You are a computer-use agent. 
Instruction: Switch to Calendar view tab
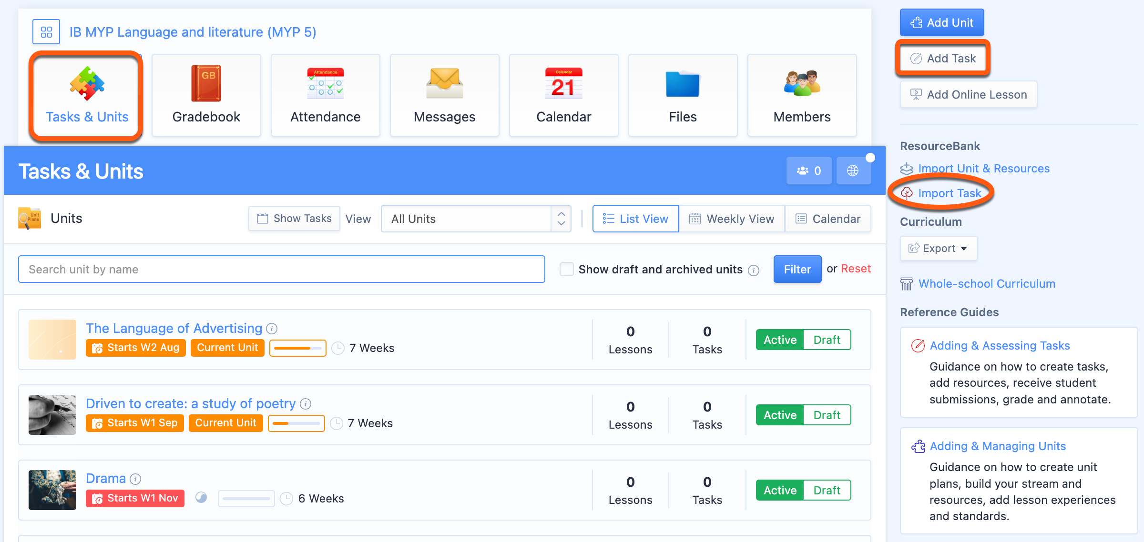point(828,219)
